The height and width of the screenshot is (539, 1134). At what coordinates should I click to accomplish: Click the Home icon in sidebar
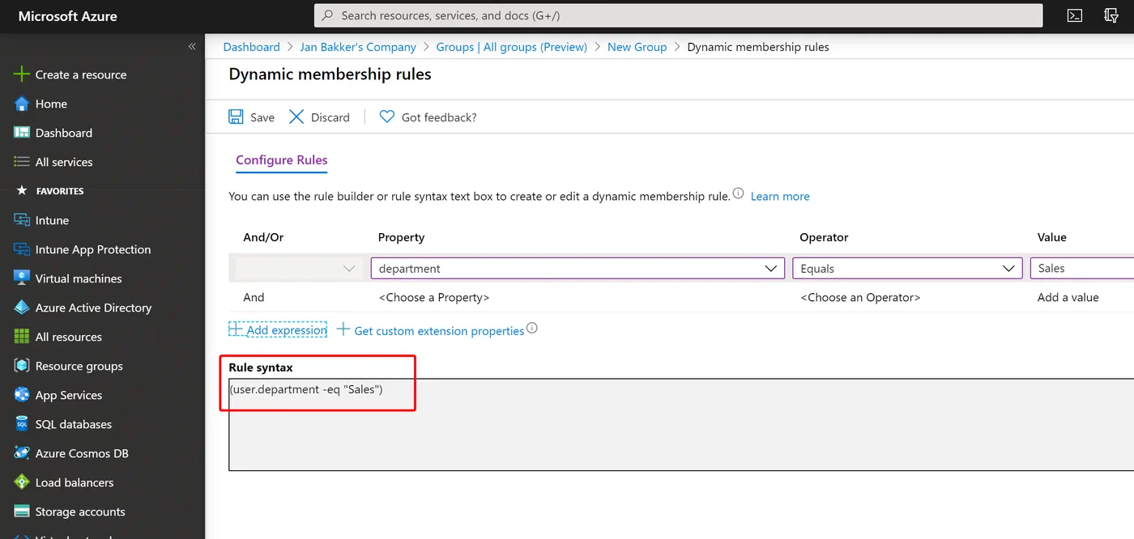pyautogui.click(x=22, y=104)
